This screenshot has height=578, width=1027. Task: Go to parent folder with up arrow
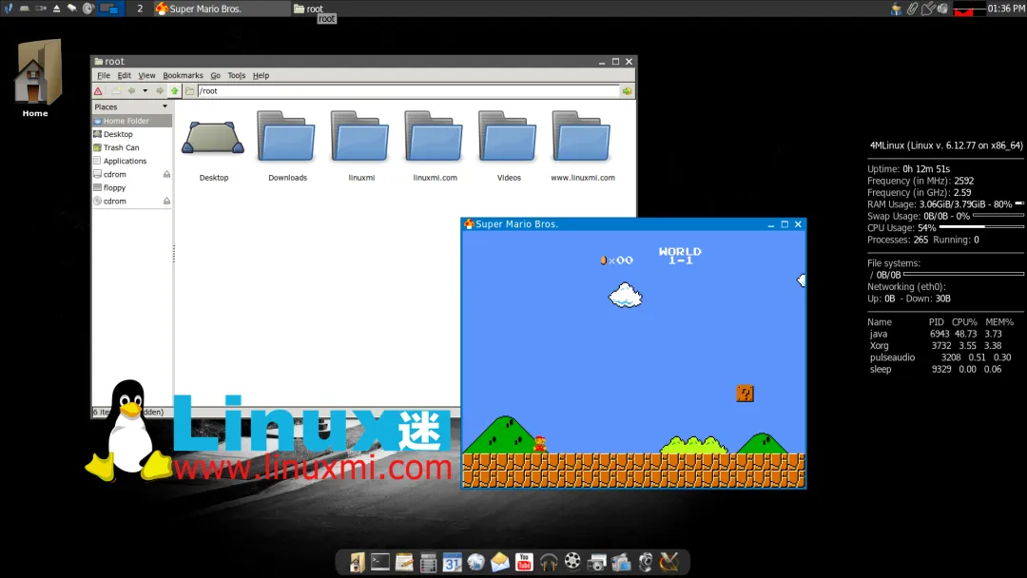174,91
